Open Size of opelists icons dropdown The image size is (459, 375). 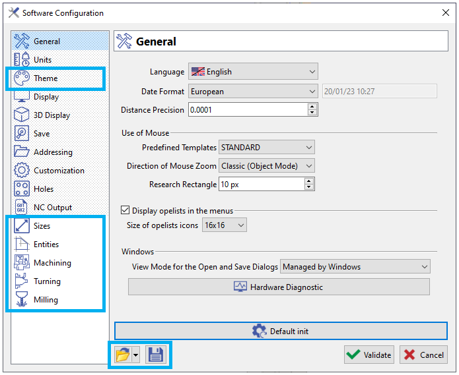[240, 225]
